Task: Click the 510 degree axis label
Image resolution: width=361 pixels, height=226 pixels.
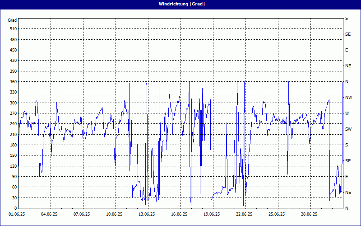Action: [x=12, y=29]
